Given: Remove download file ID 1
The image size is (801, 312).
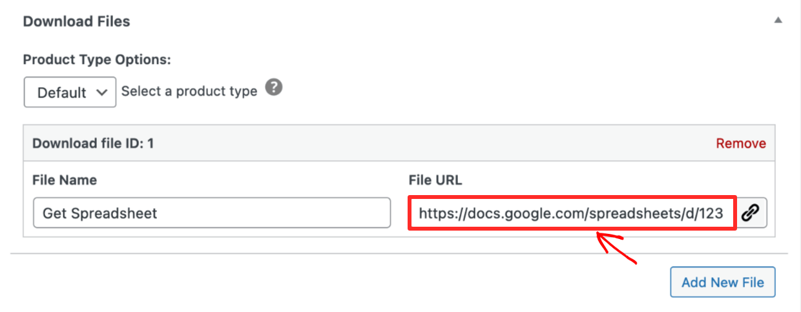Looking at the screenshot, I should (x=741, y=143).
